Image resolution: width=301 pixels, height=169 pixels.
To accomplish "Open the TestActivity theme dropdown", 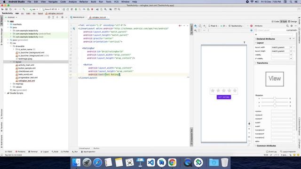I will 237,26.
